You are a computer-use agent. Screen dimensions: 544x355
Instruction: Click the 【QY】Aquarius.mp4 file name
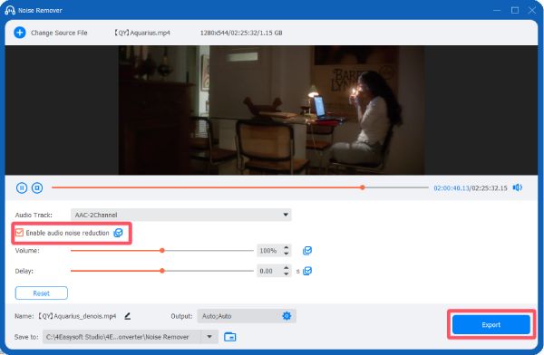(x=142, y=33)
